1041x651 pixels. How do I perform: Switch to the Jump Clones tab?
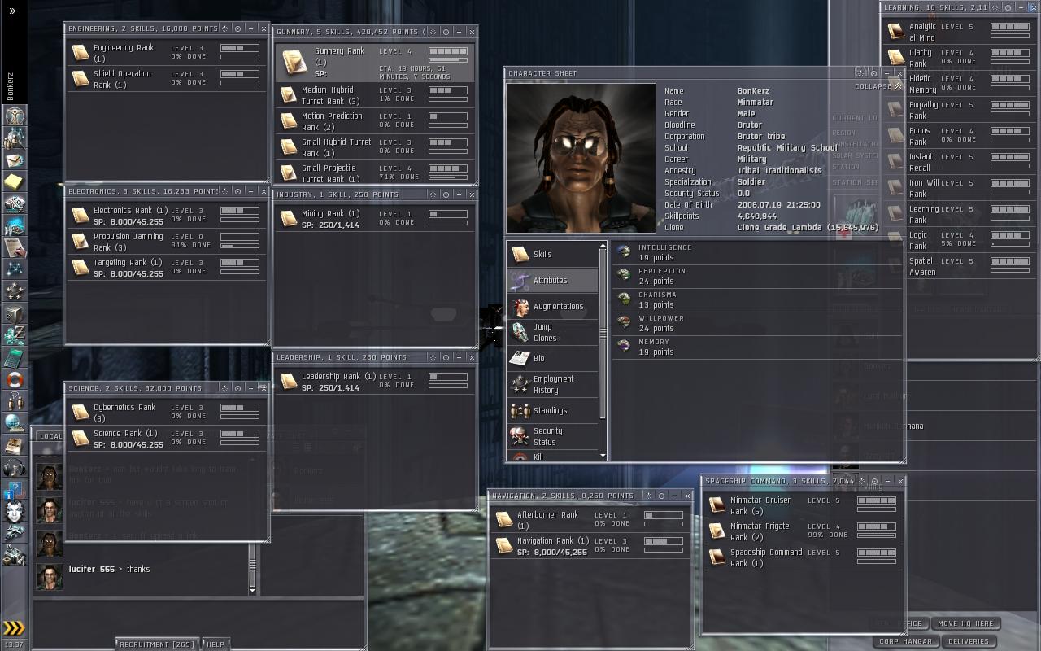[553, 333]
